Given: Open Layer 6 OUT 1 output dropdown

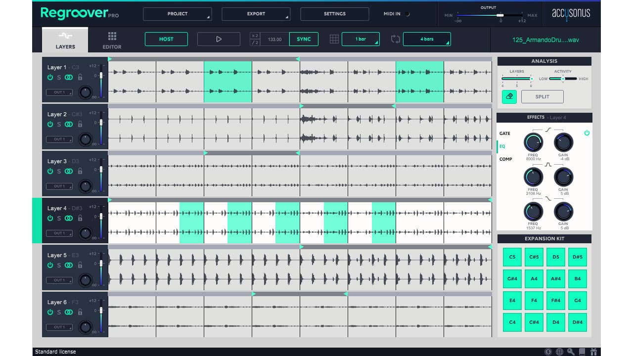Looking at the screenshot, I should 59,327.
